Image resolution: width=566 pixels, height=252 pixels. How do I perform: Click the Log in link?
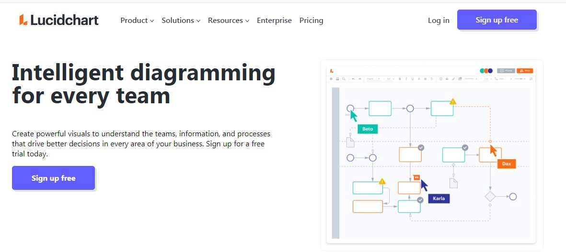(439, 21)
